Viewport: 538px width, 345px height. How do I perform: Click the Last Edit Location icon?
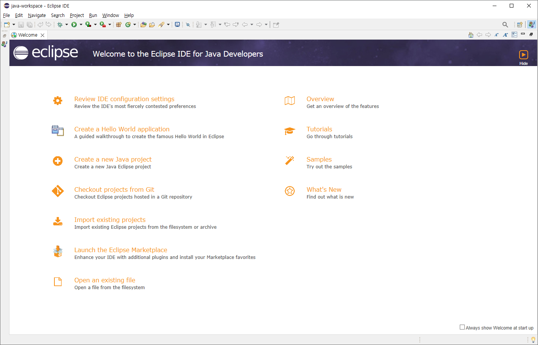(x=227, y=25)
